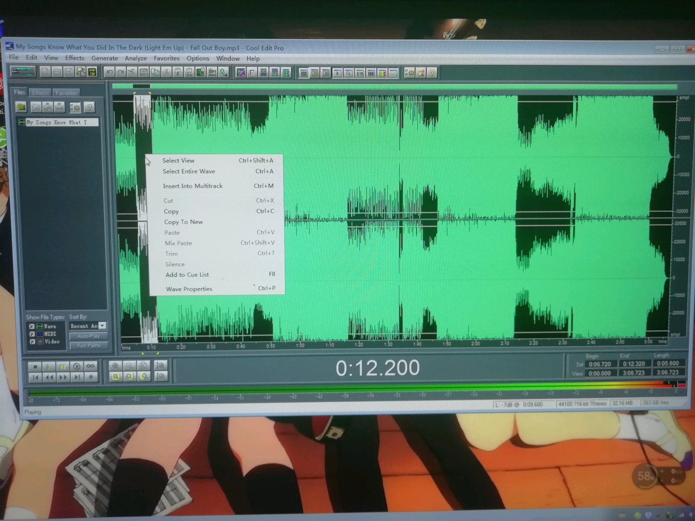
Task: Click the scissors Cut toolbar icon
Action: tap(166, 72)
